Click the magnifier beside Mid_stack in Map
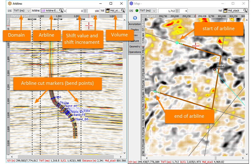This screenshot has height=164, width=252. pyautogui.click(x=245, y=11)
